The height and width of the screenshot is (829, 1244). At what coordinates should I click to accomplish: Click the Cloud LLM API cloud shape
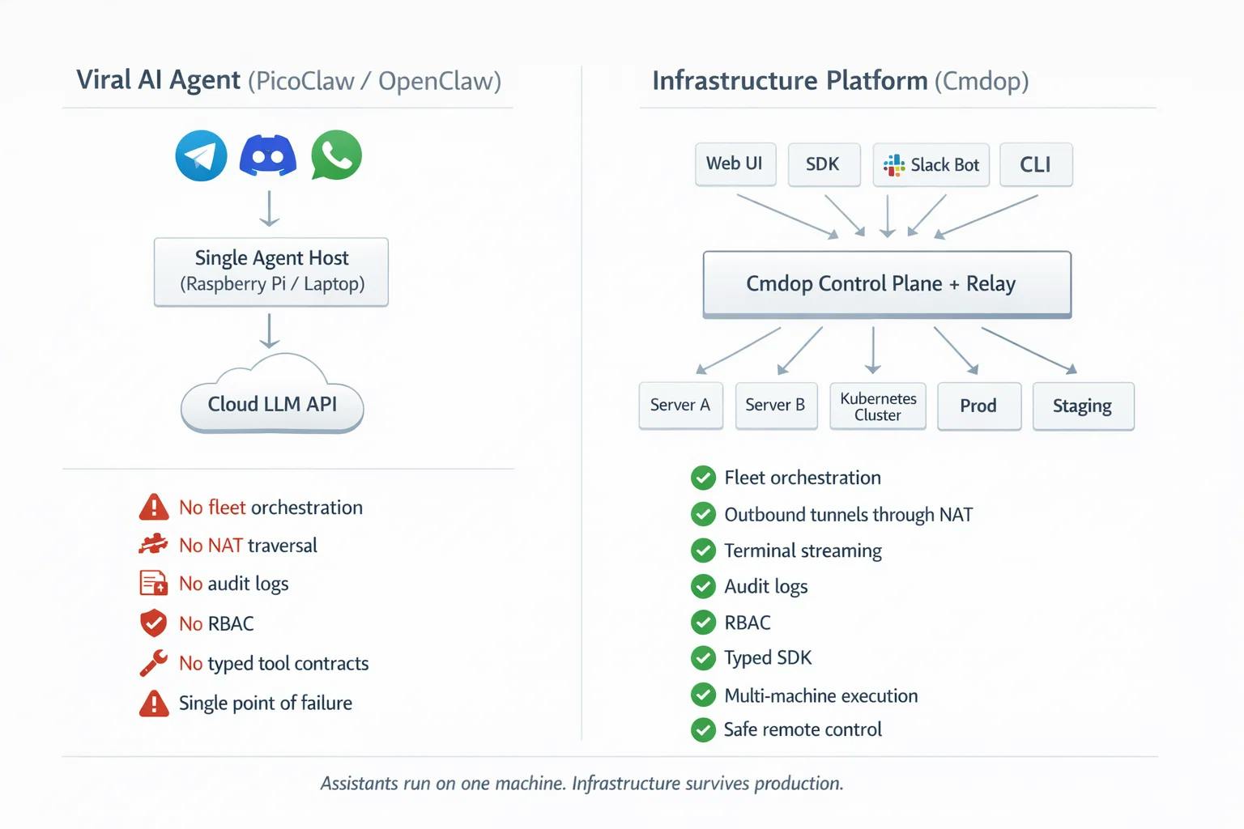click(272, 403)
